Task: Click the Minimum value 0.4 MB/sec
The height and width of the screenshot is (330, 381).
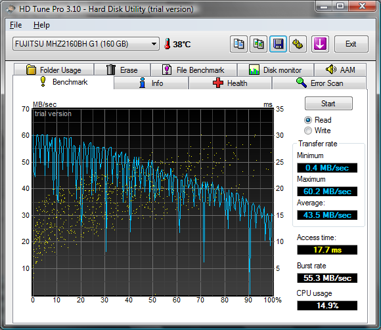Action: coord(327,168)
